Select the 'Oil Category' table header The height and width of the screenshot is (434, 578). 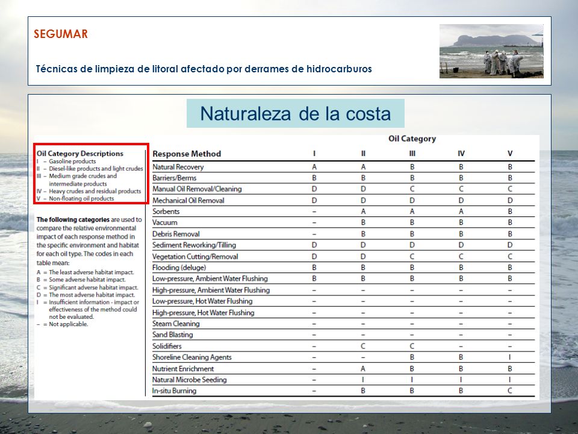tap(412, 139)
